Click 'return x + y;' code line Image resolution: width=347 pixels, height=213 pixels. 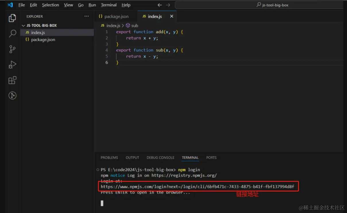pos(142,38)
